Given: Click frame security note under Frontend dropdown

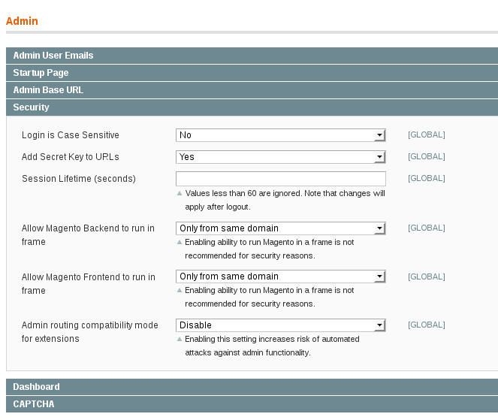Looking at the screenshot, I should [x=270, y=297].
